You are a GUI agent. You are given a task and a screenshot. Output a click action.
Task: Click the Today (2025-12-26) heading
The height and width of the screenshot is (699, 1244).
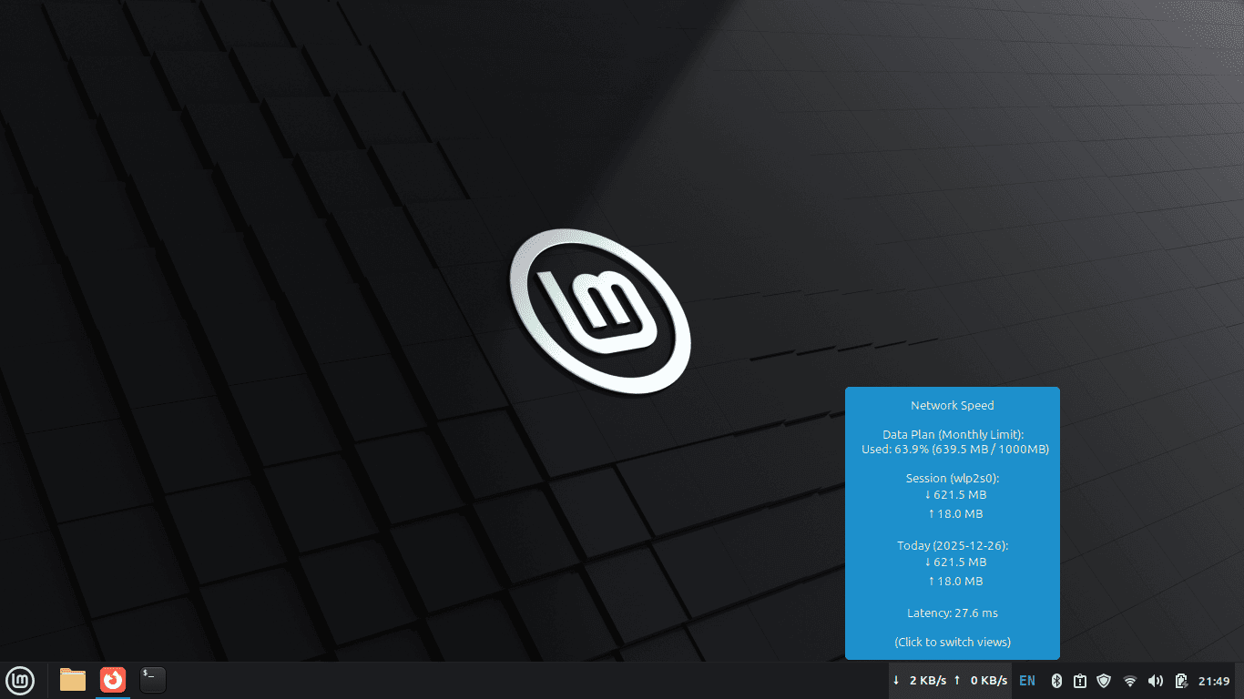coord(953,545)
